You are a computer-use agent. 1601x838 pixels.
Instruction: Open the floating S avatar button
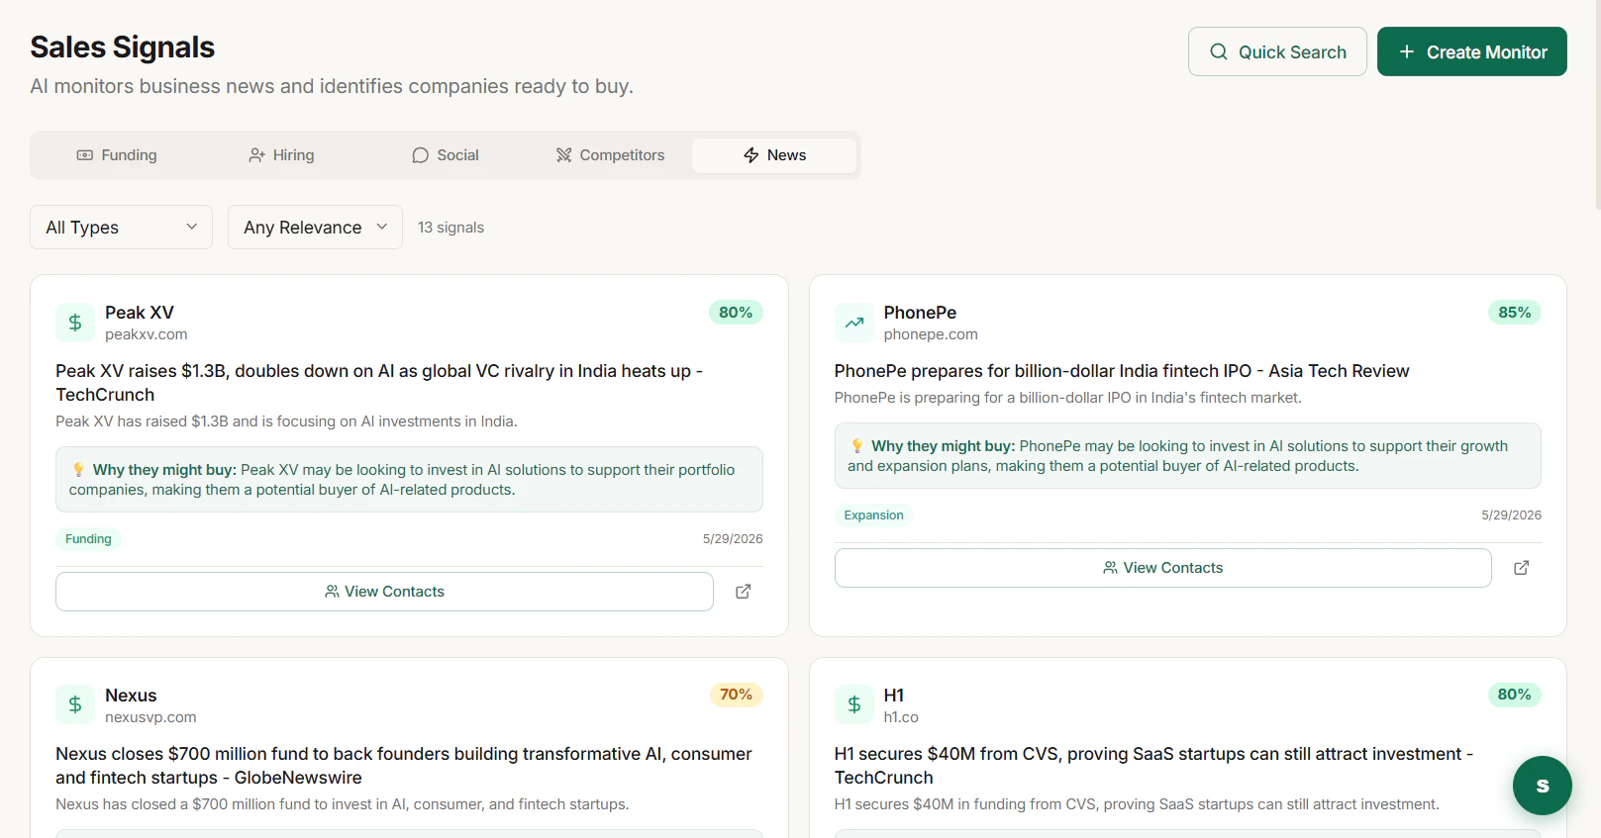1542,786
